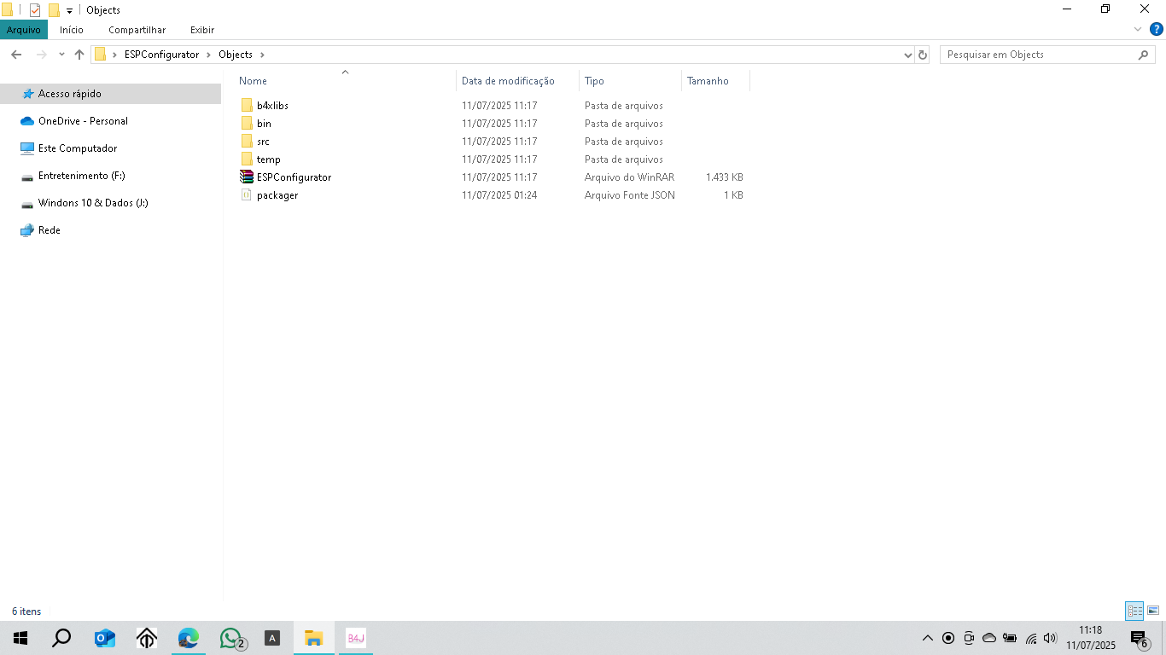Open the network Wi-Fi tray icon

1031,638
